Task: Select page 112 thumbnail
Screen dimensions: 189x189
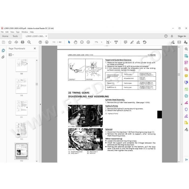Action: click(21, 129)
